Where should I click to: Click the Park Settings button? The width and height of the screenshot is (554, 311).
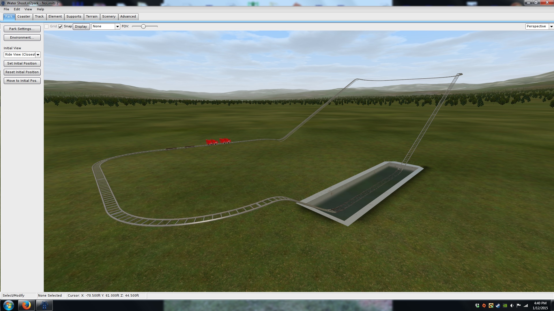click(22, 29)
